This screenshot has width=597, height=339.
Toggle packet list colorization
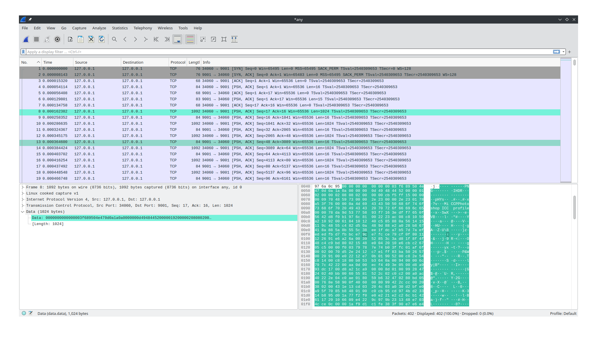pyautogui.click(x=190, y=39)
